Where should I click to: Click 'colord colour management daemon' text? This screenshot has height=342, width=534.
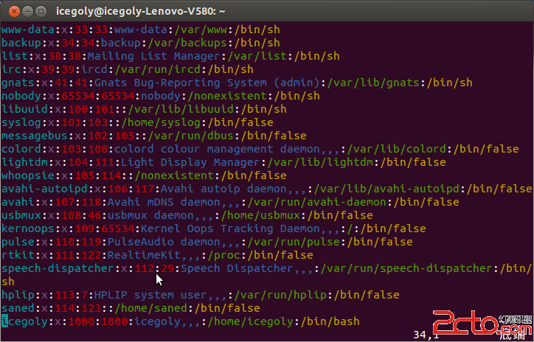click(217, 149)
